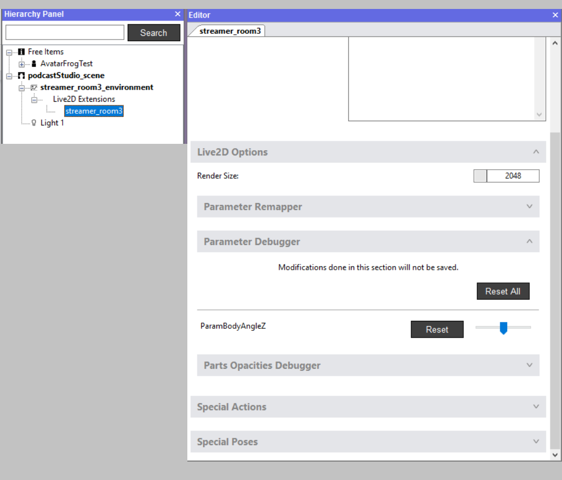The height and width of the screenshot is (480, 562).
Task: Select streamer_room3 item in the hierarchy
Action: [x=94, y=111]
